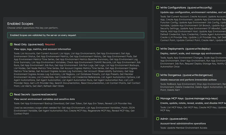The width and height of the screenshot is (226, 135).
Task: Click the 'Write Configurations (quave:write:config)' label
Action: coord(186,8)
